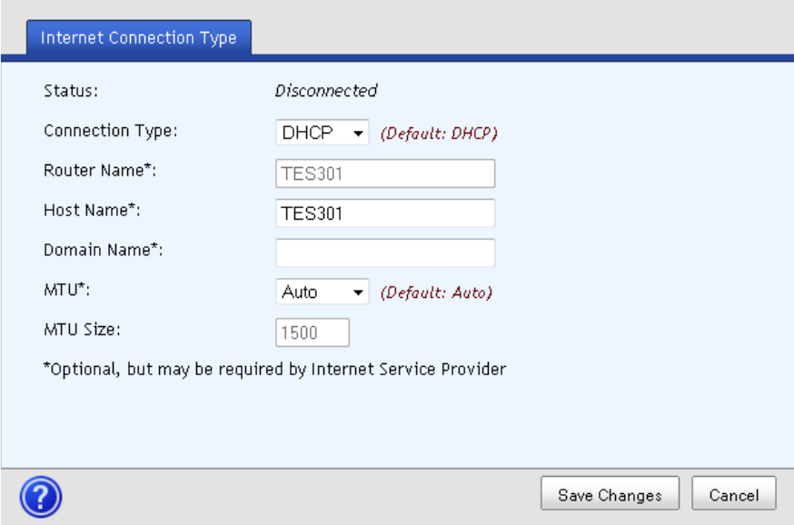Click the (Default: Auto) hint text
794x525 pixels.
click(x=436, y=292)
